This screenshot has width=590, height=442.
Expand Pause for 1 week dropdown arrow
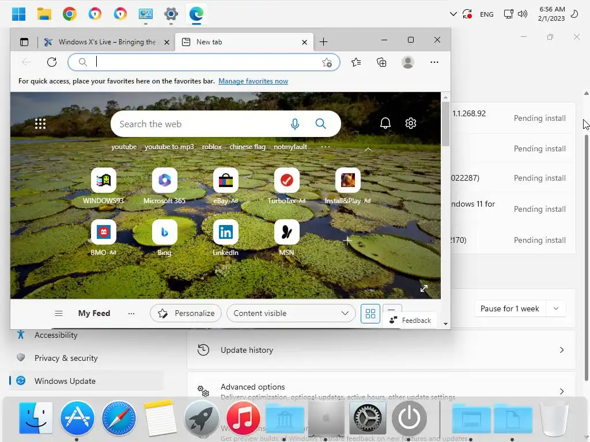pos(556,308)
